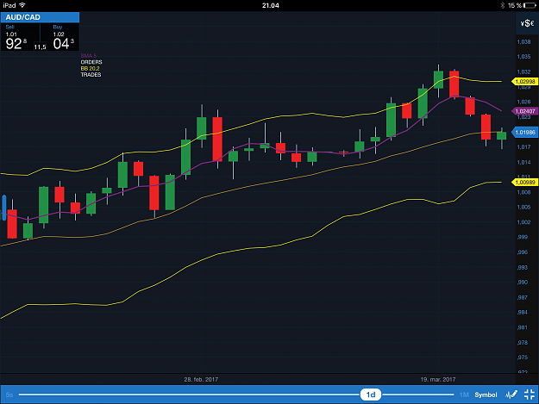Select the ORDERS label
The width and height of the screenshot is (539, 404).
tap(91, 62)
